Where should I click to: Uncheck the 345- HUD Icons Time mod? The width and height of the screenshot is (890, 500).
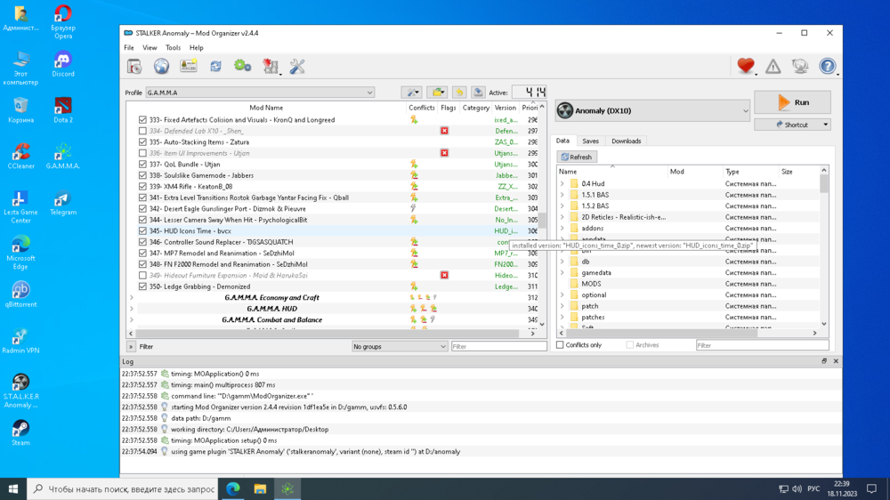142,231
